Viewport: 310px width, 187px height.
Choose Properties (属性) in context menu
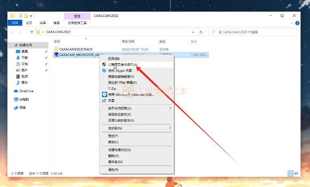coord(137,170)
